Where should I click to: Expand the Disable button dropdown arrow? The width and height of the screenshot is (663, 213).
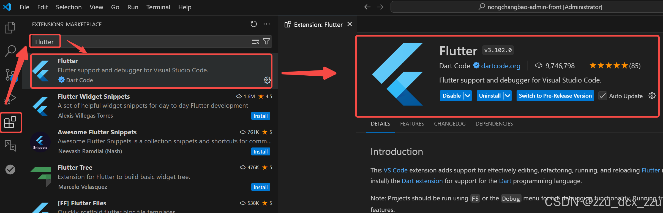pos(468,96)
